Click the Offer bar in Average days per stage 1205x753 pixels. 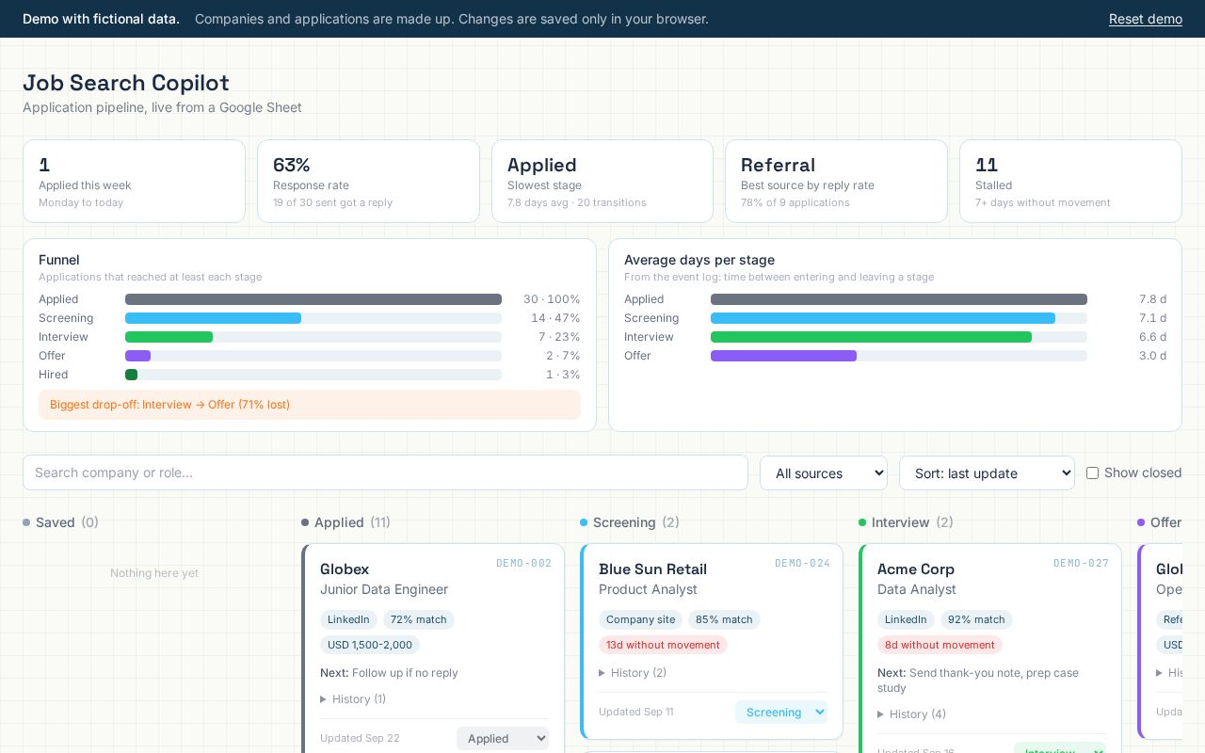pyautogui.click(x=783, y=356)
